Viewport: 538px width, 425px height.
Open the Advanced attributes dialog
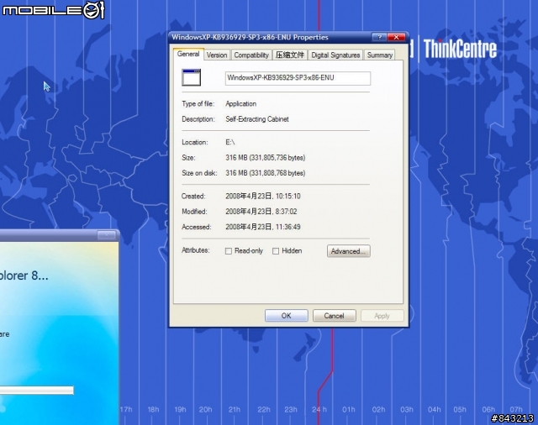coord(348,251)
